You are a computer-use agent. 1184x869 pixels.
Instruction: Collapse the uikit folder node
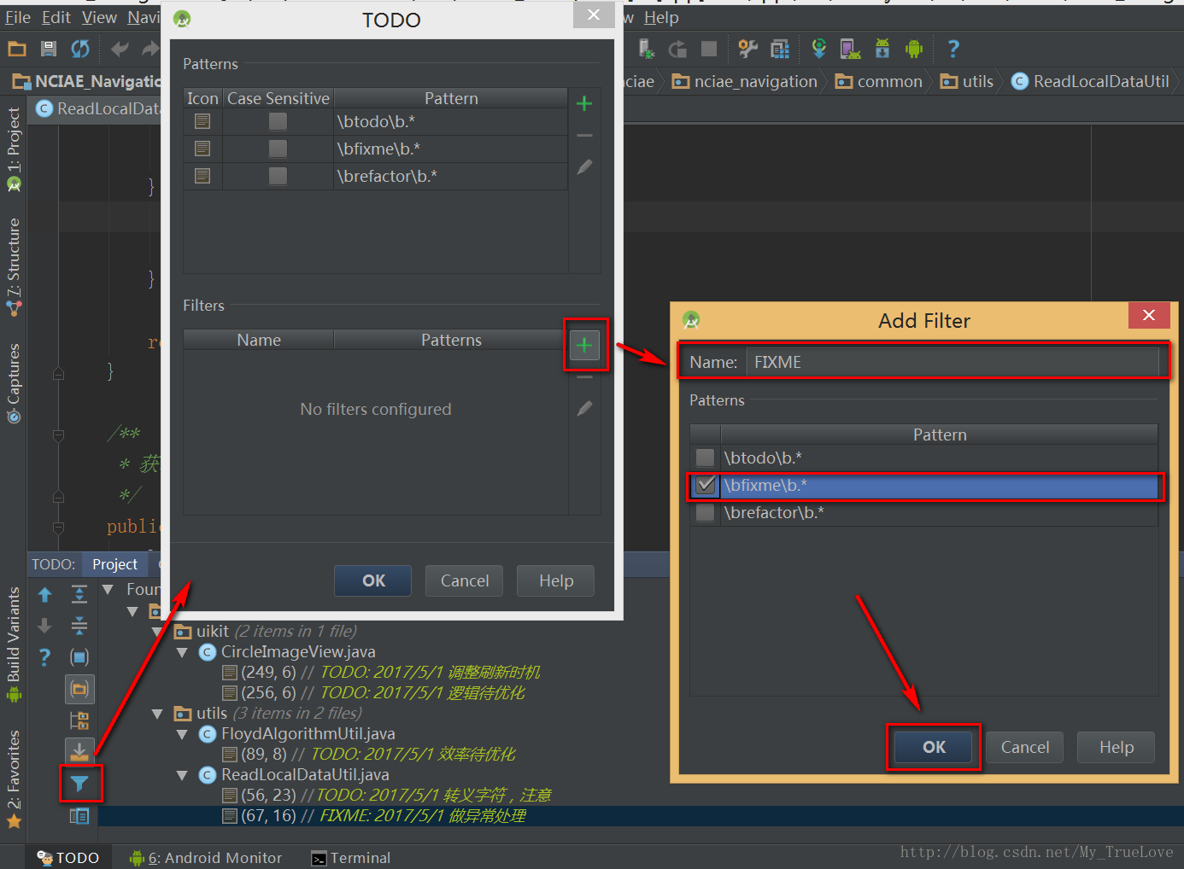(x=157, y=632)
